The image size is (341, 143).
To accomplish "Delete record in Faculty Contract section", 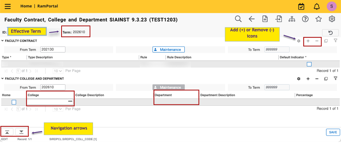I will 317,41.
